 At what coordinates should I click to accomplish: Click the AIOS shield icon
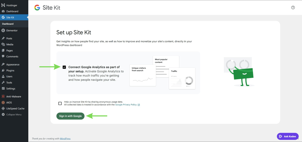(x=3, y=102)
